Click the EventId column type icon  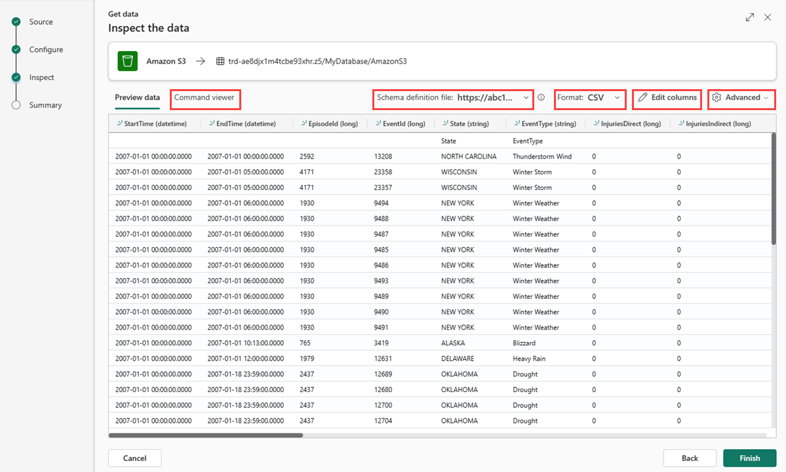(378, 123)
